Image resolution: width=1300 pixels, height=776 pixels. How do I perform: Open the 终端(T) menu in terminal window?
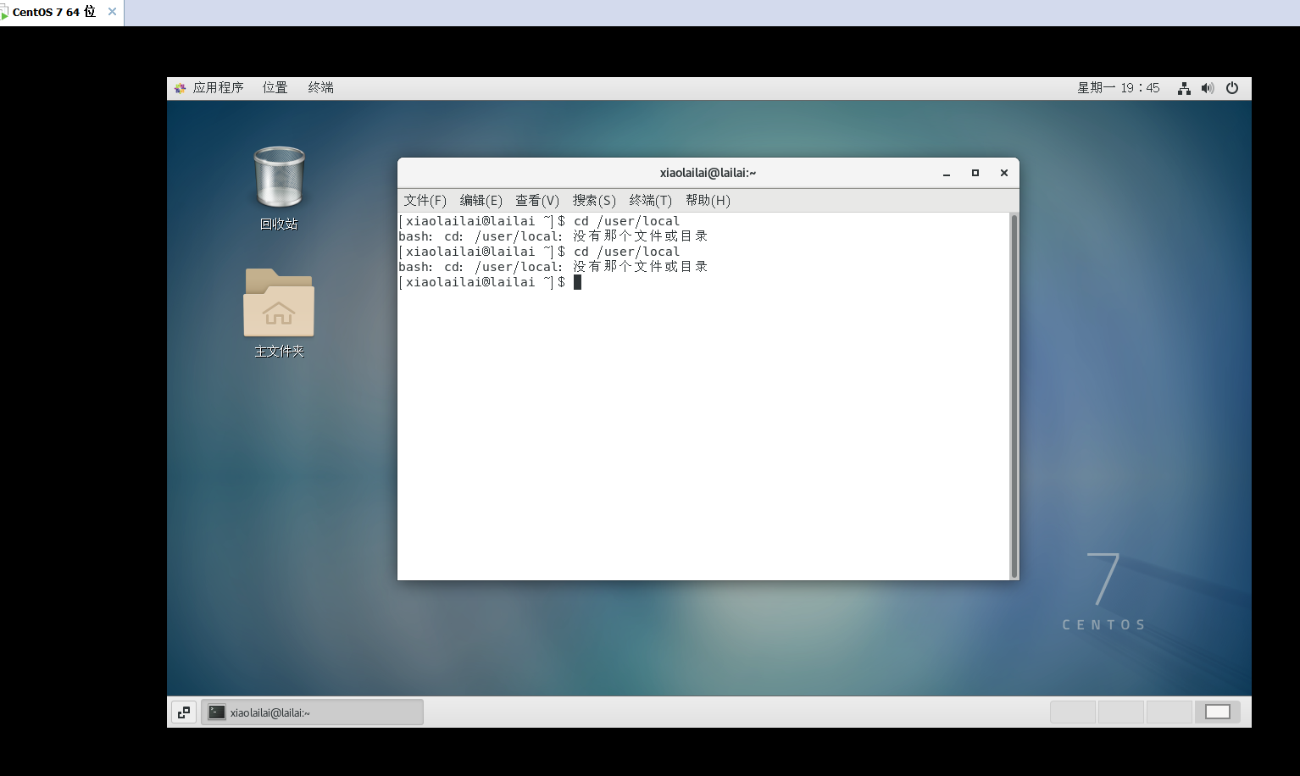click(x=650, y=201)
